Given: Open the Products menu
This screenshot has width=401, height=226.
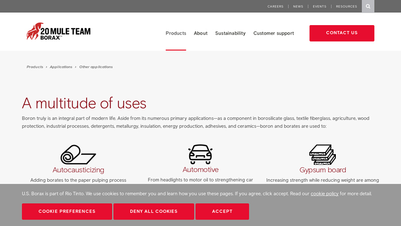Looking at the screenshot, I should [176, 33].
